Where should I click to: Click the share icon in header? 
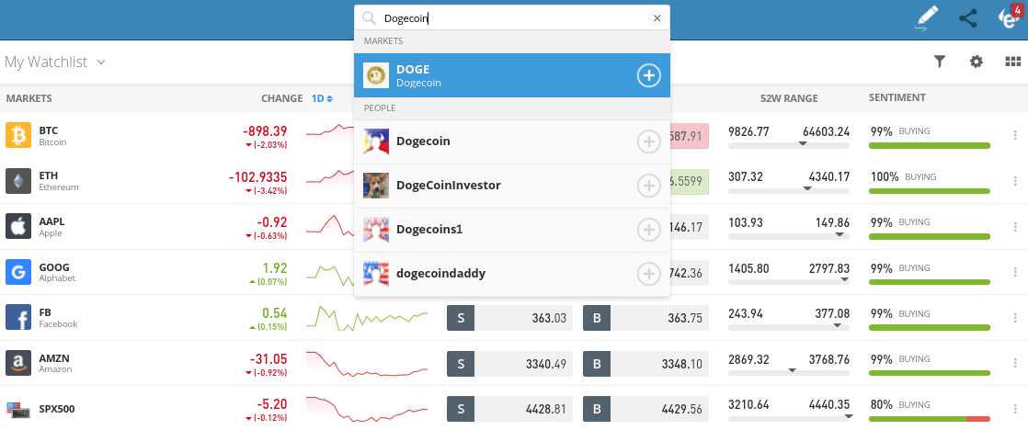[x=967, y=18]
